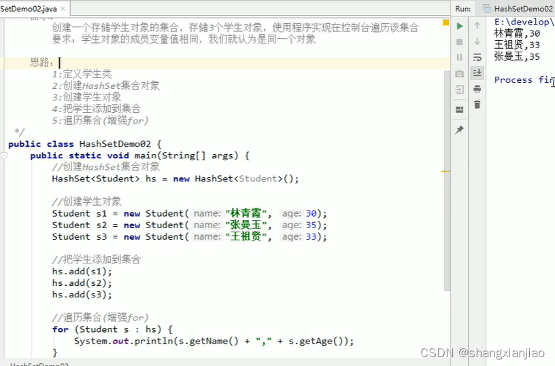Toggle soft-wrap in the console output
The image size is (555, 366).
[477, 57]
